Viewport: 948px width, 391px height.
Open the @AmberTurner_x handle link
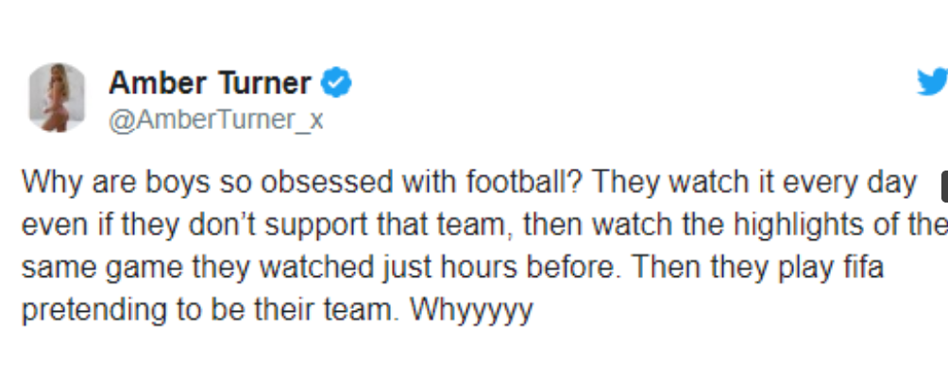[216, 120]
